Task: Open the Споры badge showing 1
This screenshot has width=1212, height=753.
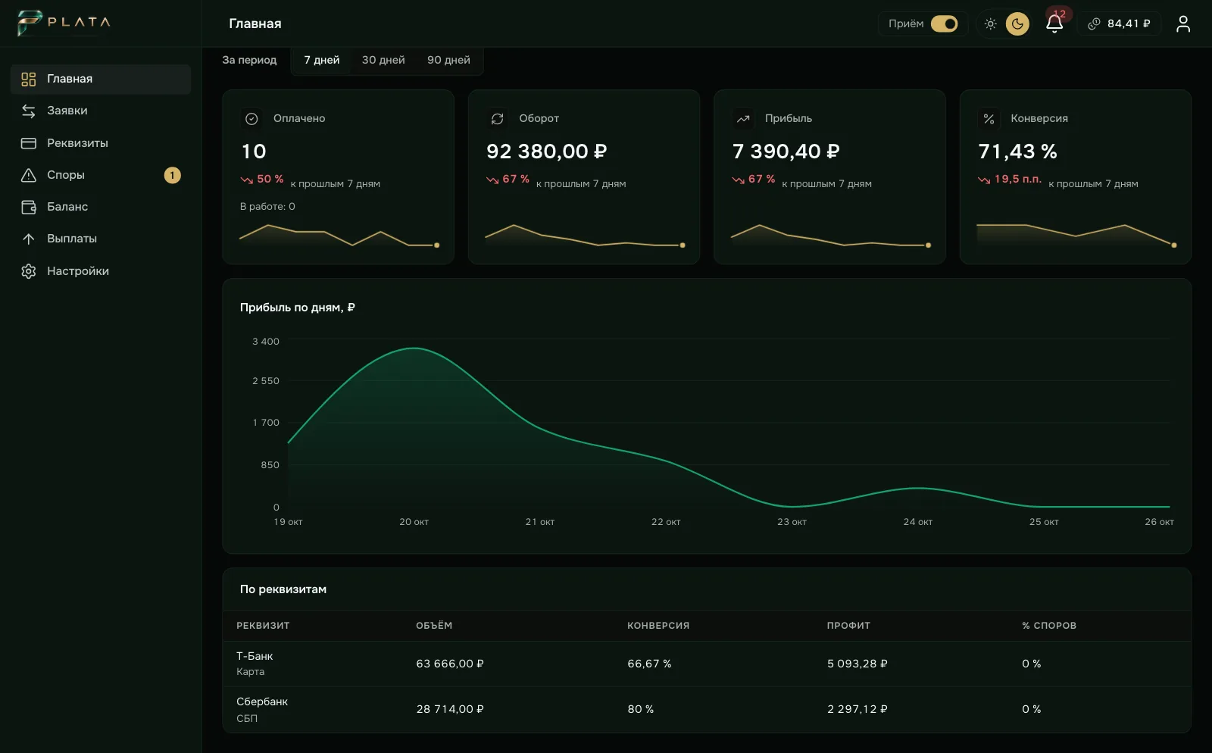Action: tap(172, 175)
